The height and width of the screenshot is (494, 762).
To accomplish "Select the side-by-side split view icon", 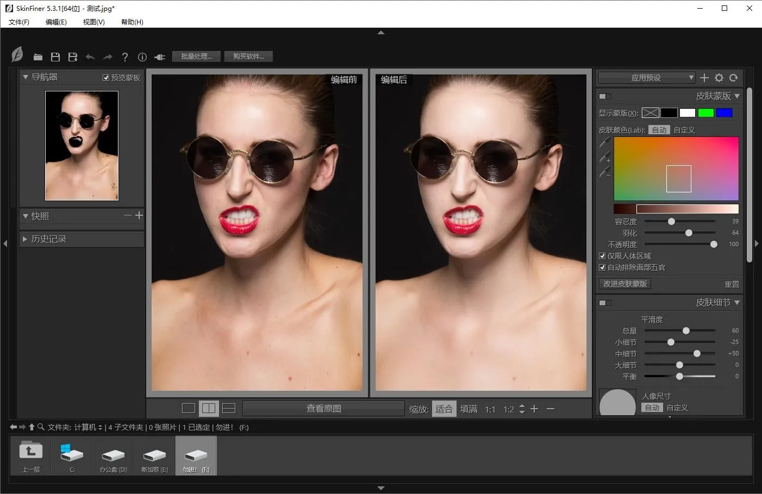I will click(209, 408).
